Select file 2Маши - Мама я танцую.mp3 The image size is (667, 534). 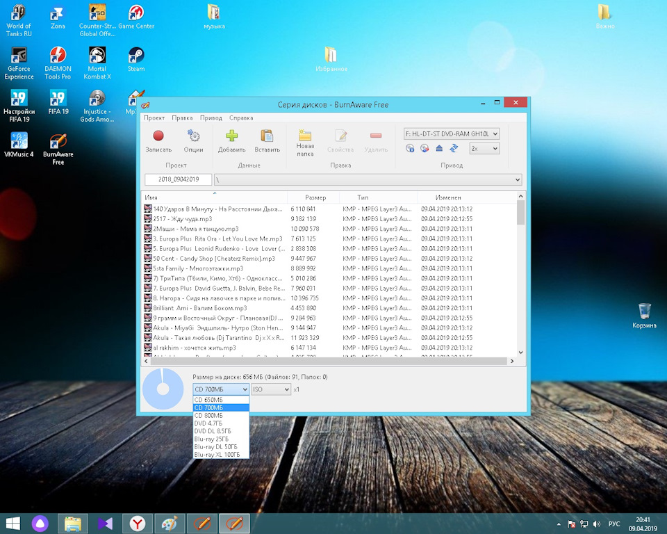(196, 229)
